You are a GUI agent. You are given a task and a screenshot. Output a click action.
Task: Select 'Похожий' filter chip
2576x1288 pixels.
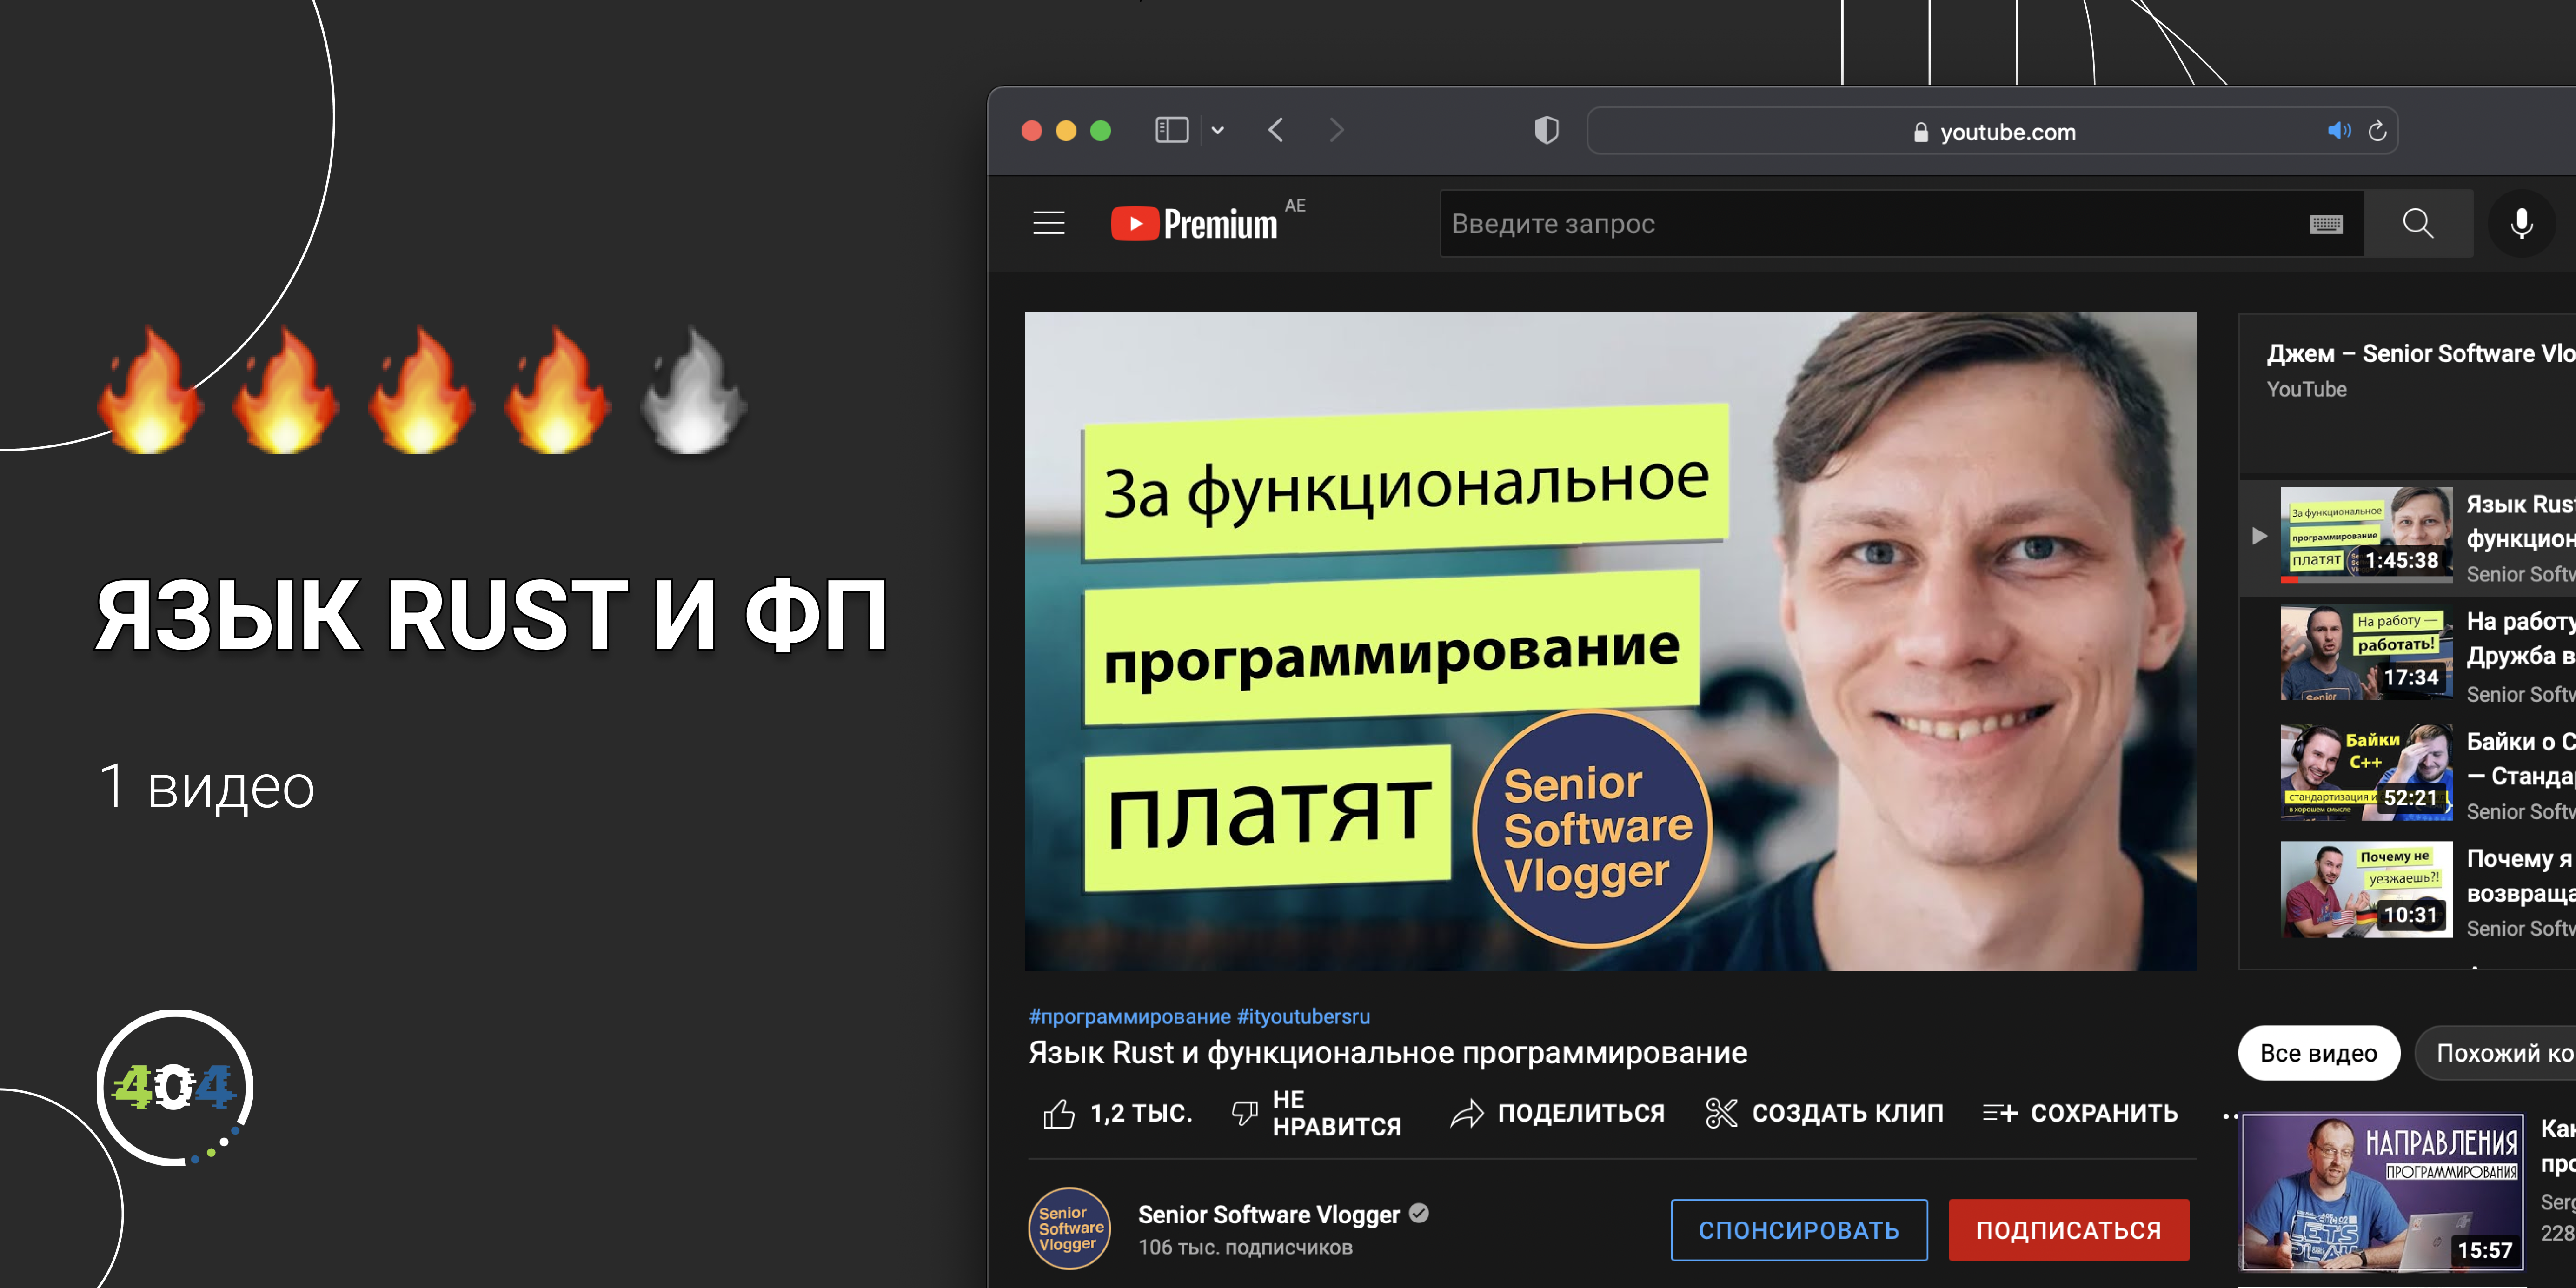(2496, 1053)
